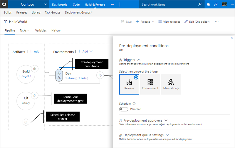Open Task Groups tab
This screenshot has width=235, height=148.
pyautogui.click(x=53, y=12)
